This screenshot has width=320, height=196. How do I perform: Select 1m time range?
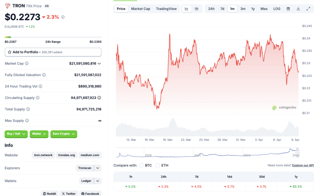point(232,9)
